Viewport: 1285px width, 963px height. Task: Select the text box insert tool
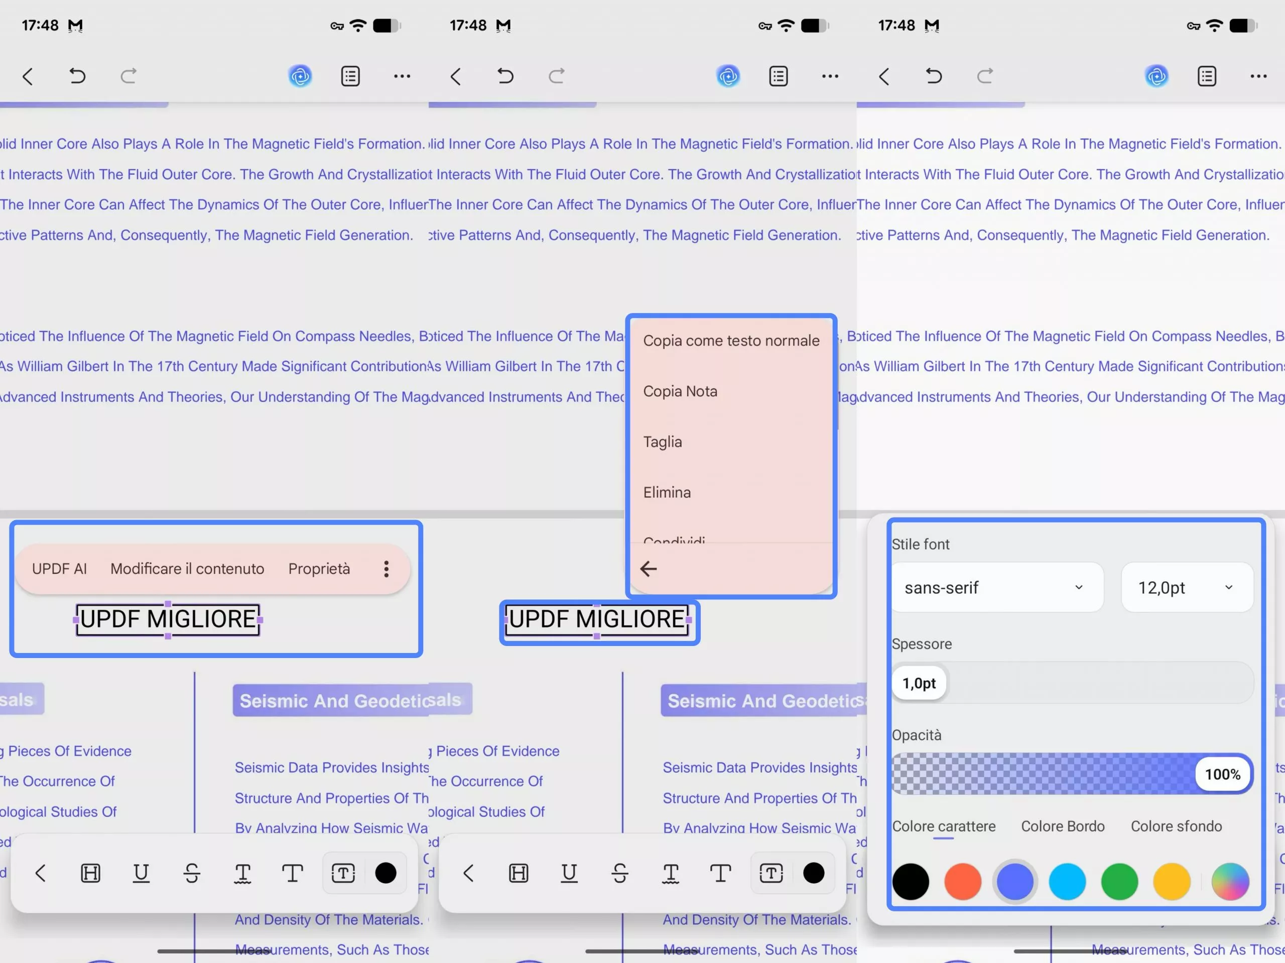pyautogui.click(x=343, y=873)
